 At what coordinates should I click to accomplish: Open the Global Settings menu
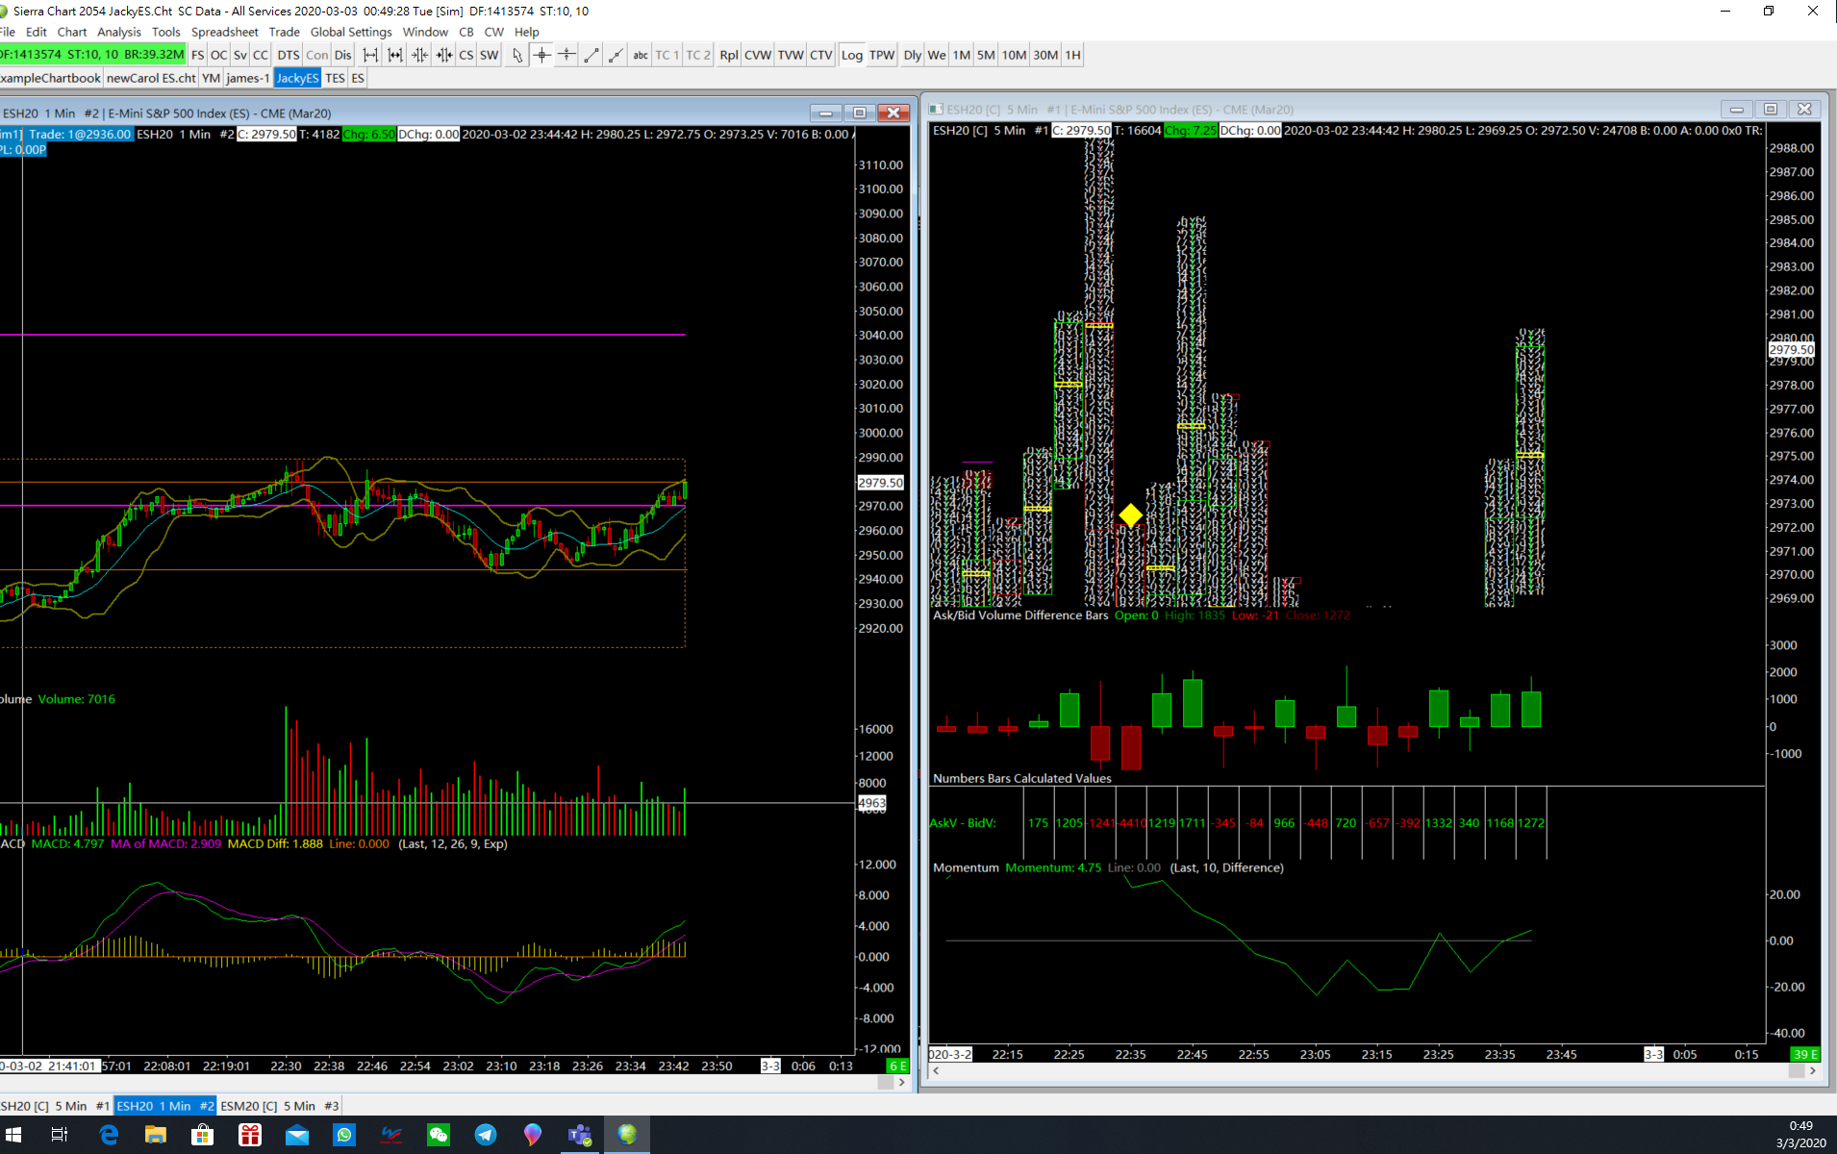pyautogui.click(x=351, y=32)
